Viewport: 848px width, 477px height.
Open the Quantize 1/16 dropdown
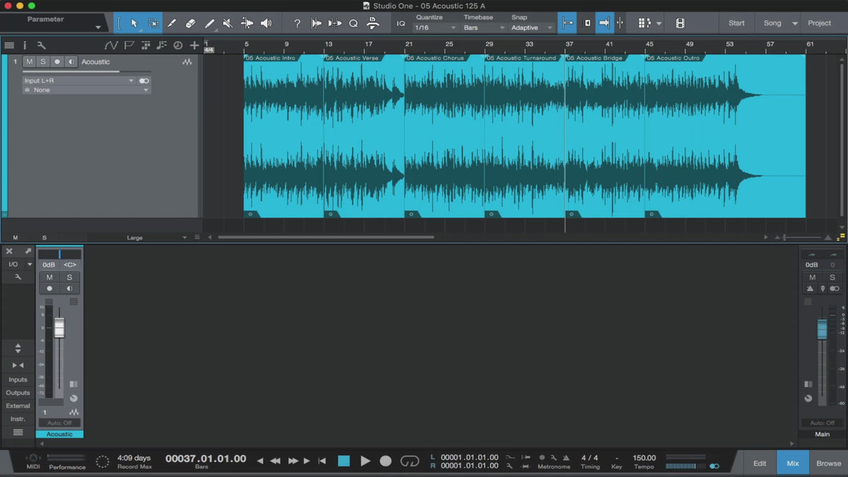point(435,28)
